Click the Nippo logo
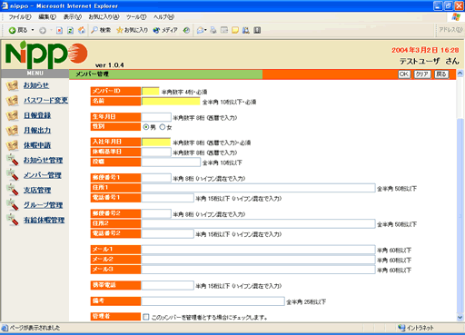Screen dimensions: 465x335 tap(46, 54)
